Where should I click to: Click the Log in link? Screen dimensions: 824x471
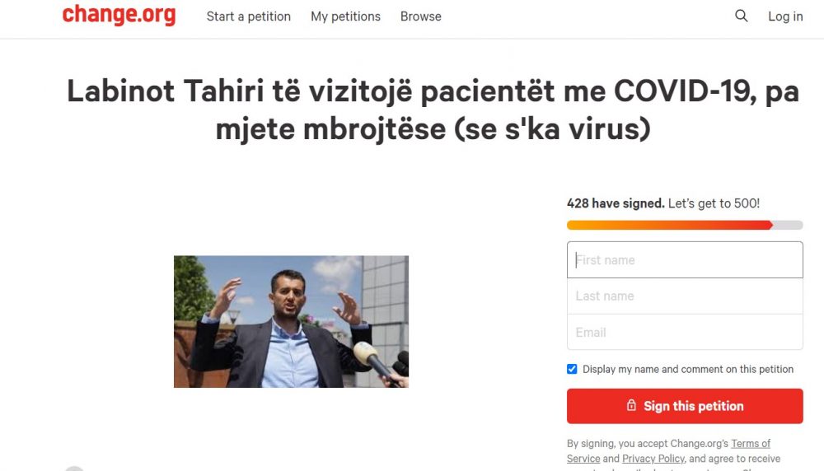(785, 16)
